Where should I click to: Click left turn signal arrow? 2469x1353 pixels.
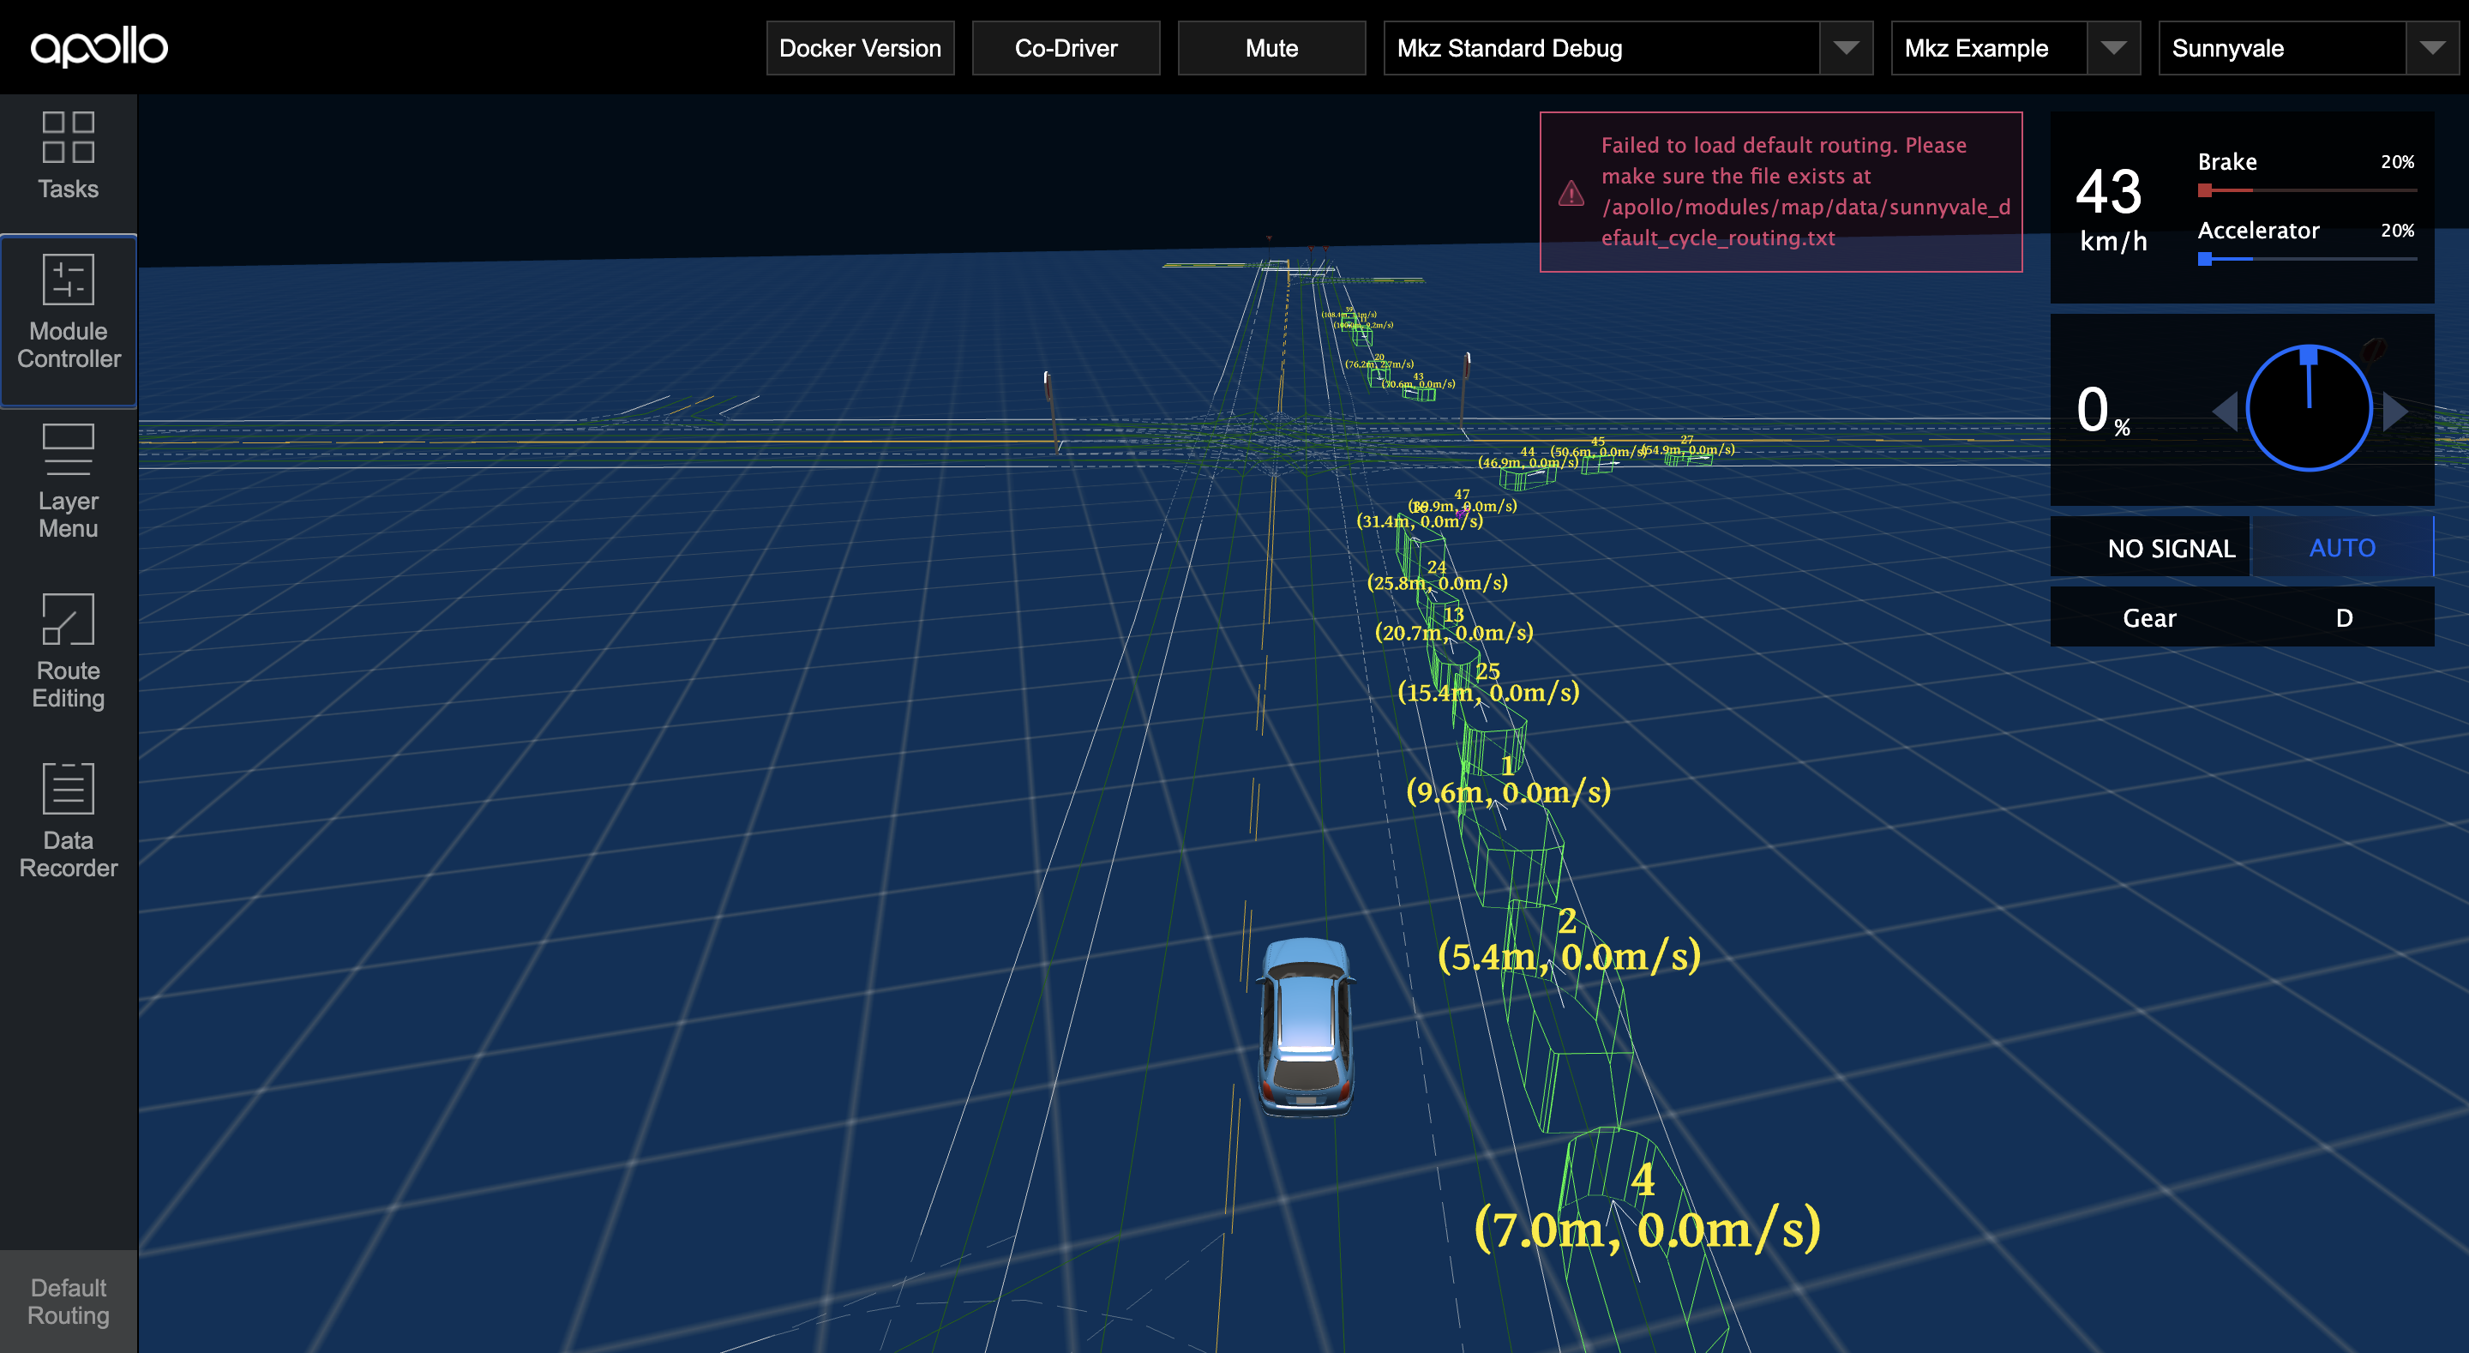2225,412
